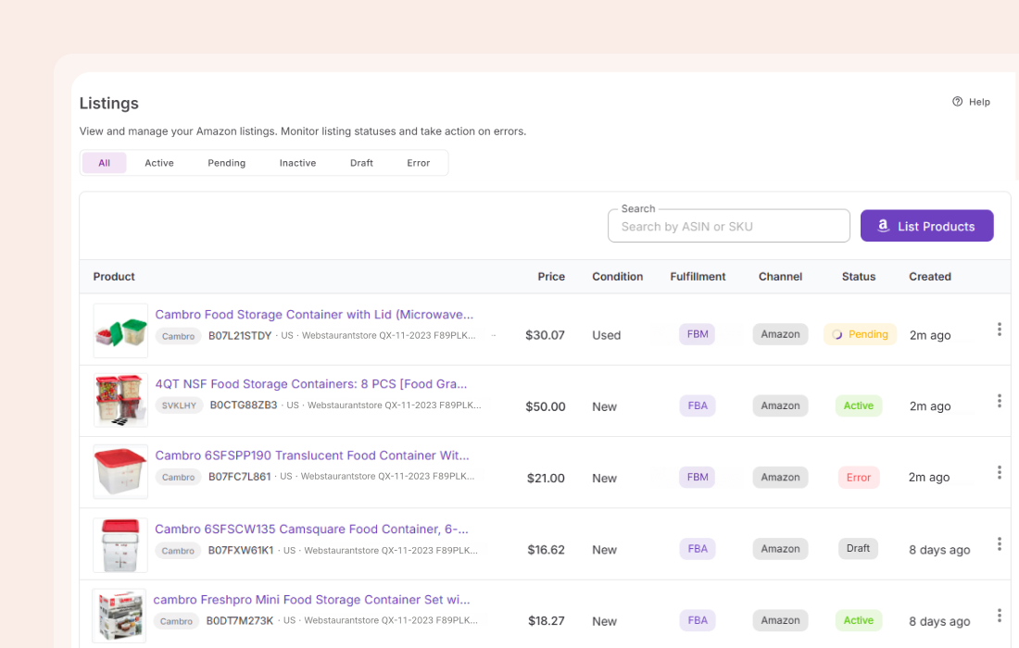Viewport: 1019px width, 648px height.
Task: Click the Error status badge
Action: (x=858, y=478)
